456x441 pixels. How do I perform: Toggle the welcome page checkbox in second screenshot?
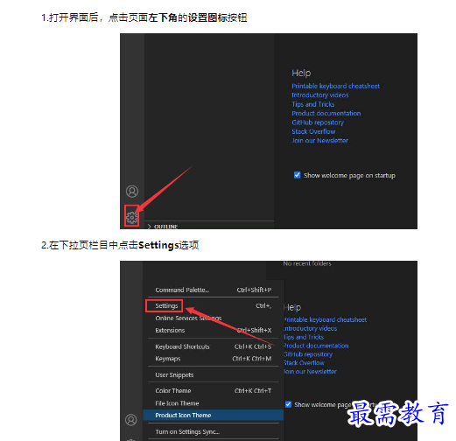pos(288,404)
